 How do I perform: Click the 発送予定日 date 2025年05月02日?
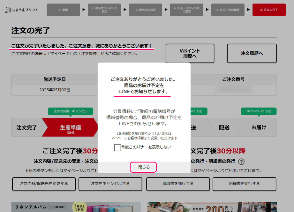tap(55, 90)
